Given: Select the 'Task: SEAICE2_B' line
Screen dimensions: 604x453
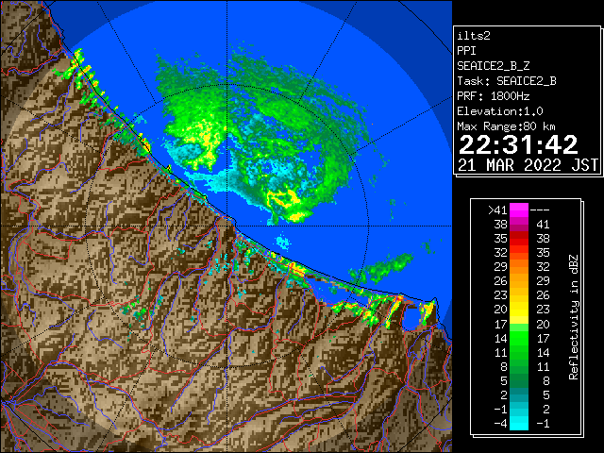Looking at the screenshot, I should [507, 81].
